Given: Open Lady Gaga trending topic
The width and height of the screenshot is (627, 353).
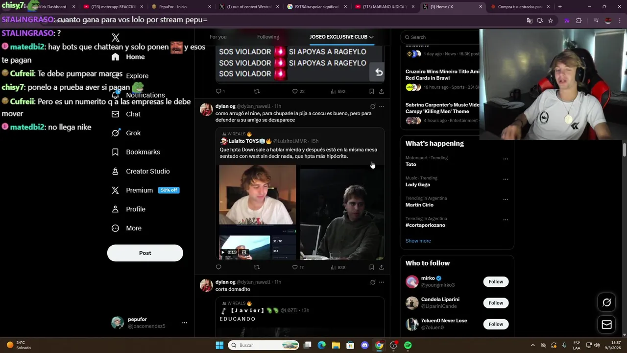Looking at the screenshot, I should coord(418,185).
